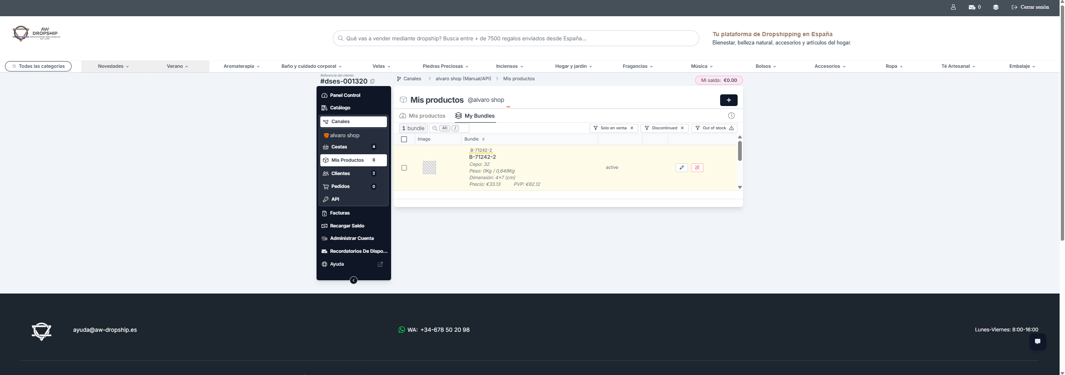Viewport: 1065px width, 375px height.
Task: Open the history clock icon
Action: [731, 116]
